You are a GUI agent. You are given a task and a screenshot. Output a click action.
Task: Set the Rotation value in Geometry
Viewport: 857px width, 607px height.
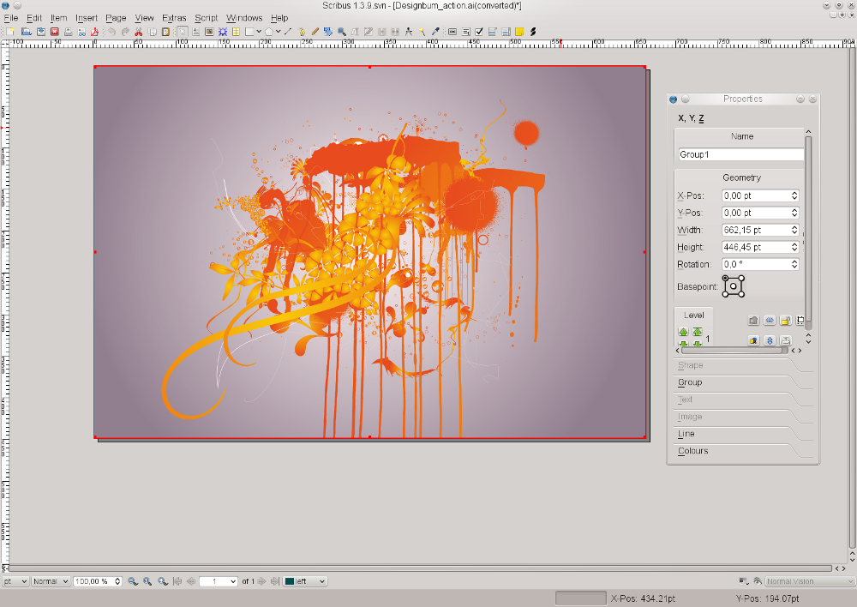756,264
